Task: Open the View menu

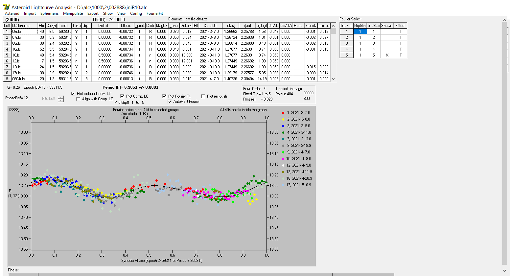Action: tap(121, 13)
